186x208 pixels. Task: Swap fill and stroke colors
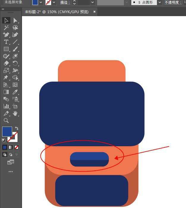(17, 128)
